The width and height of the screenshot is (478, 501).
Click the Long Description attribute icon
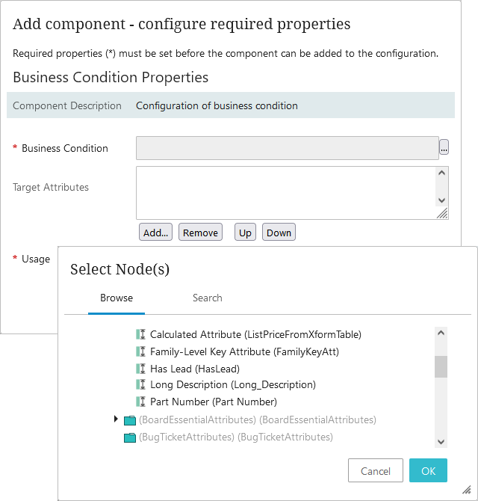pyautogui.click(x=140, y=385)
